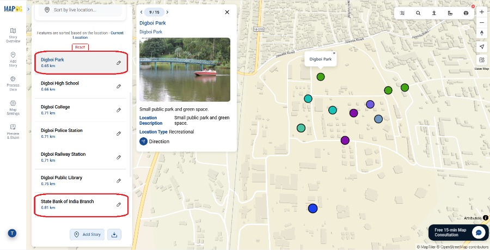The width and height of the screenshot is (490, 250).
Task: Go to the previous story point
Action: click(142, 12)
